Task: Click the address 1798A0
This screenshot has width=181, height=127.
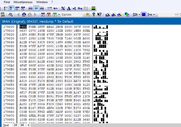Action: point(9,66)
